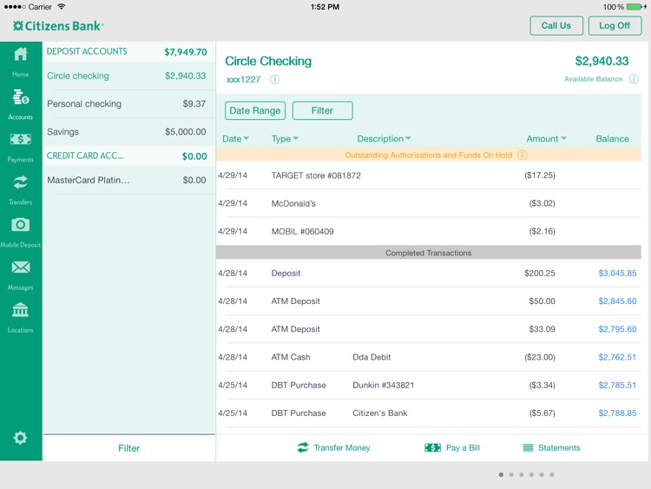
Task: Open the Mobile Deposit camera icon
Action: (20, 225)
